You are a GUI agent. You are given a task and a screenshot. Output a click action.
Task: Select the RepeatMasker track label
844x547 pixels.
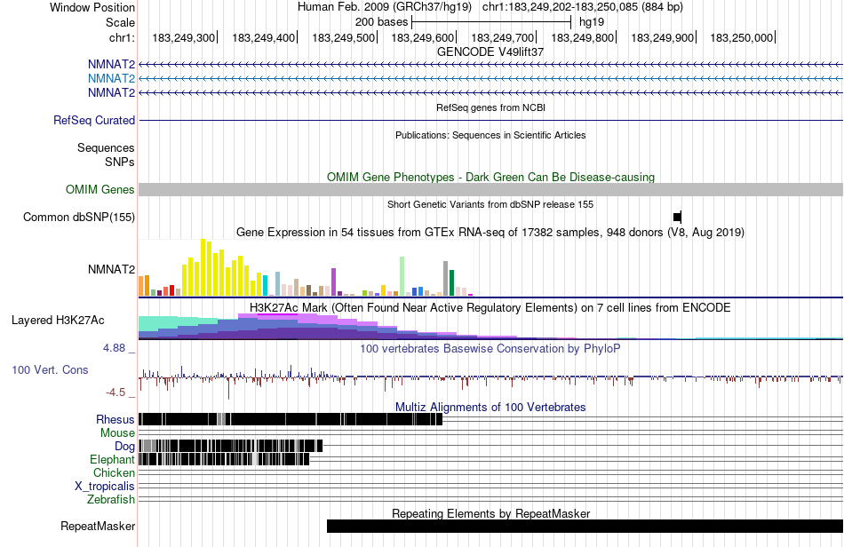click(x=98, y=526)
